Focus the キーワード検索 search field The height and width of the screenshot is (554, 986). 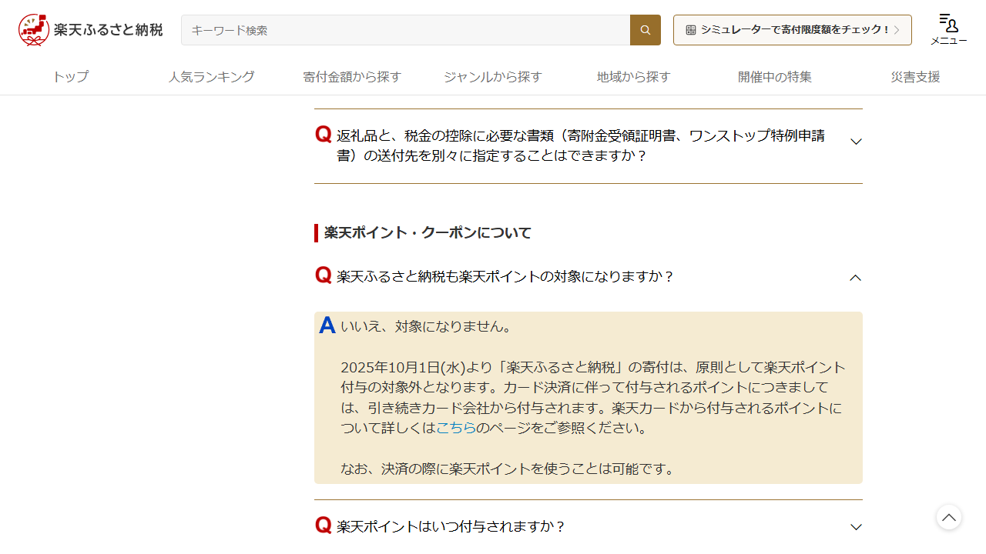pyautogui.click(x=406, y=30)
